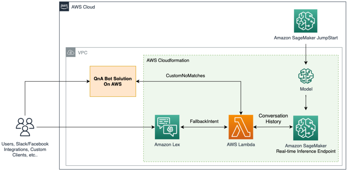Click the Amazon SageMaker JumpStart caption
The image size is (348, 172).
[306, 38]
